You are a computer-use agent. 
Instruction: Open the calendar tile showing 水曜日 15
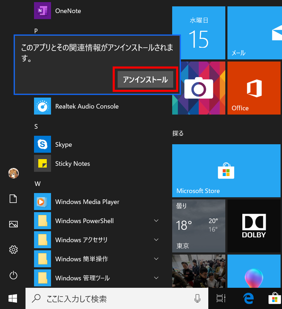[199, 33]
